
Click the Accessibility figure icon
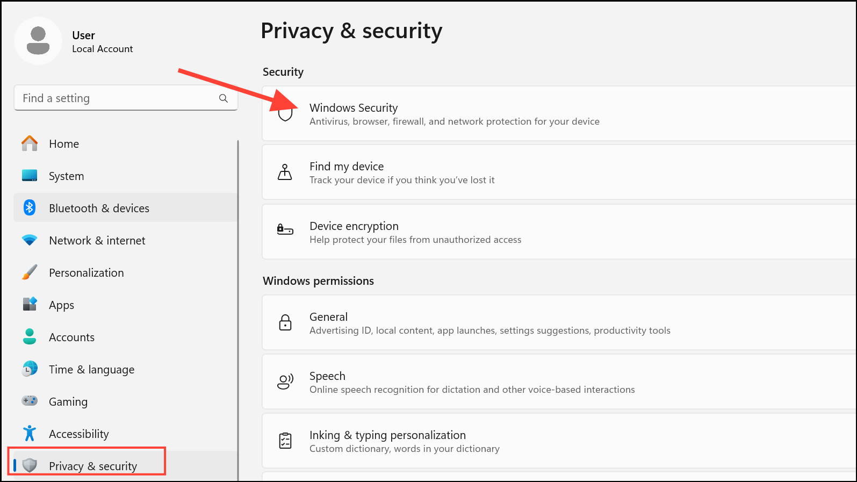30,433
